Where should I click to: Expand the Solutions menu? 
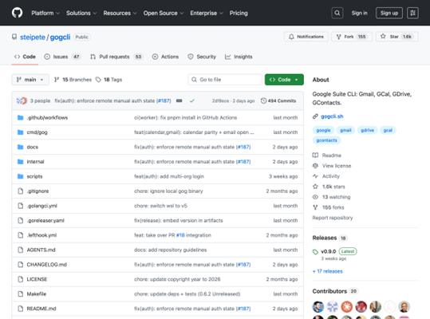[81, 13]
